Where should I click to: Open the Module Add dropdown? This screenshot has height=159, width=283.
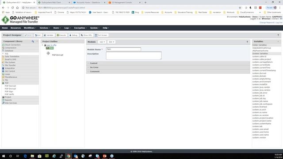102,42
